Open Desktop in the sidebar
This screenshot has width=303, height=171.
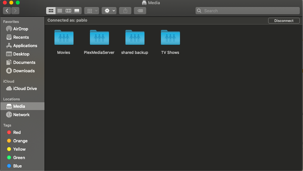(22, 54)
